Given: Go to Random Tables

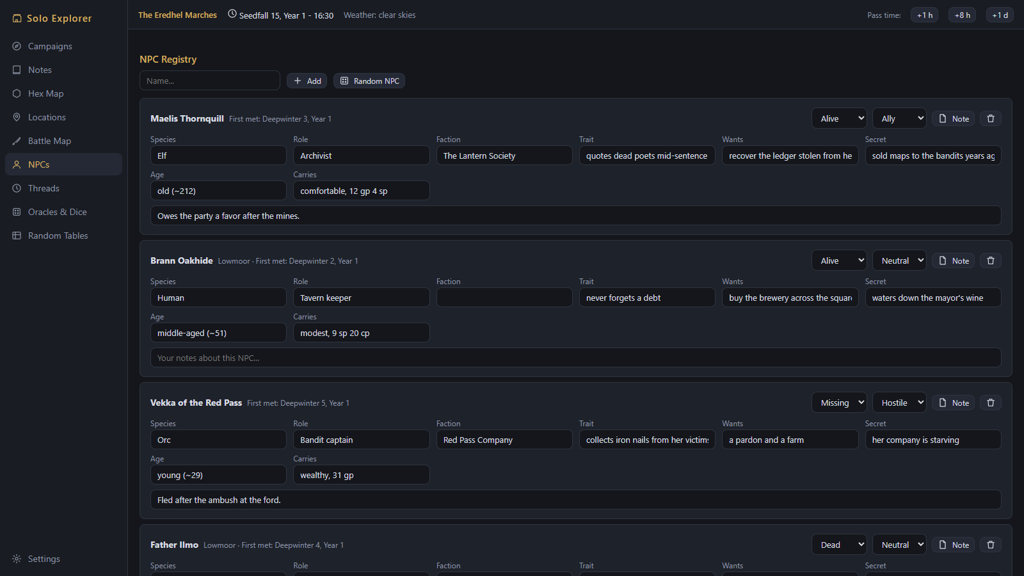Looking at the screenshot, I should click(63, 236).
